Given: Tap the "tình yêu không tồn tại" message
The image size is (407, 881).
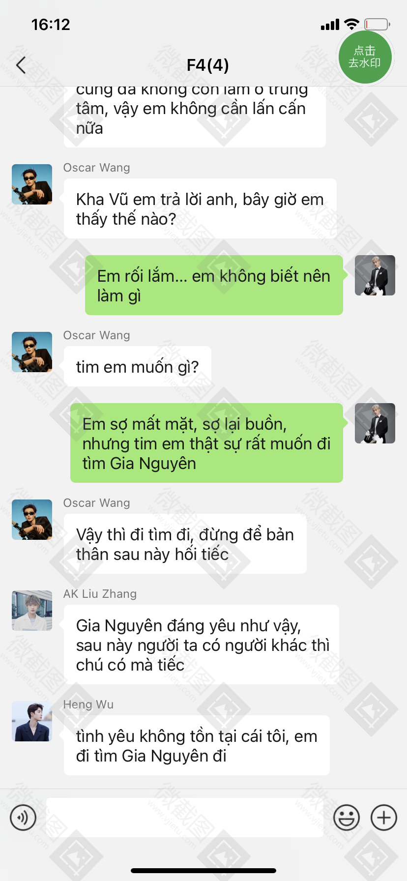Looking at the screenshot, I should pyautogui.click(x=197, y=745).
